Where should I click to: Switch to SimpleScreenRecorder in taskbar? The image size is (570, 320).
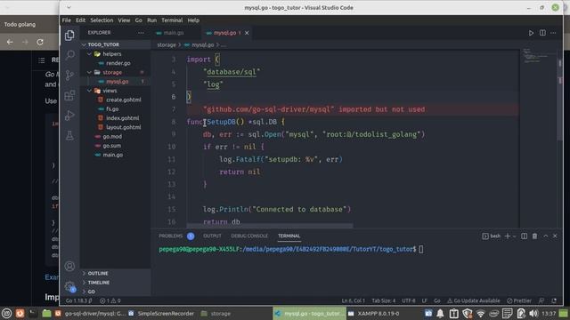[x=162, y=314]
